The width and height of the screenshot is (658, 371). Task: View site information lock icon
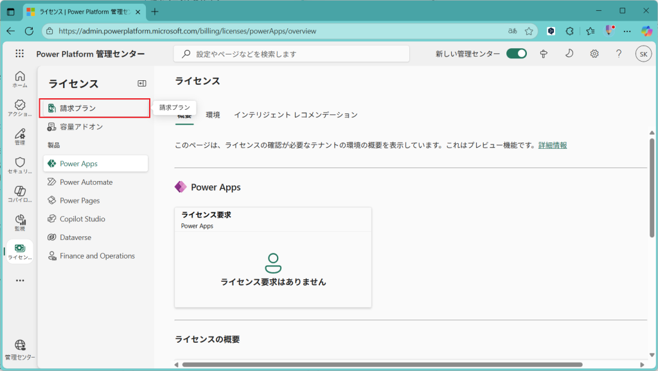49,31
